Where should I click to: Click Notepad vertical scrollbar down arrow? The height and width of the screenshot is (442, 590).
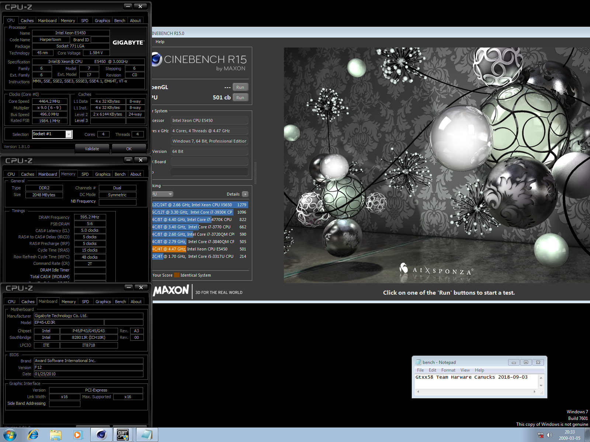click(x=541, y=386)
